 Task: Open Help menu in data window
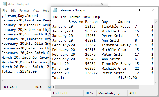click(x=46, y=11)
